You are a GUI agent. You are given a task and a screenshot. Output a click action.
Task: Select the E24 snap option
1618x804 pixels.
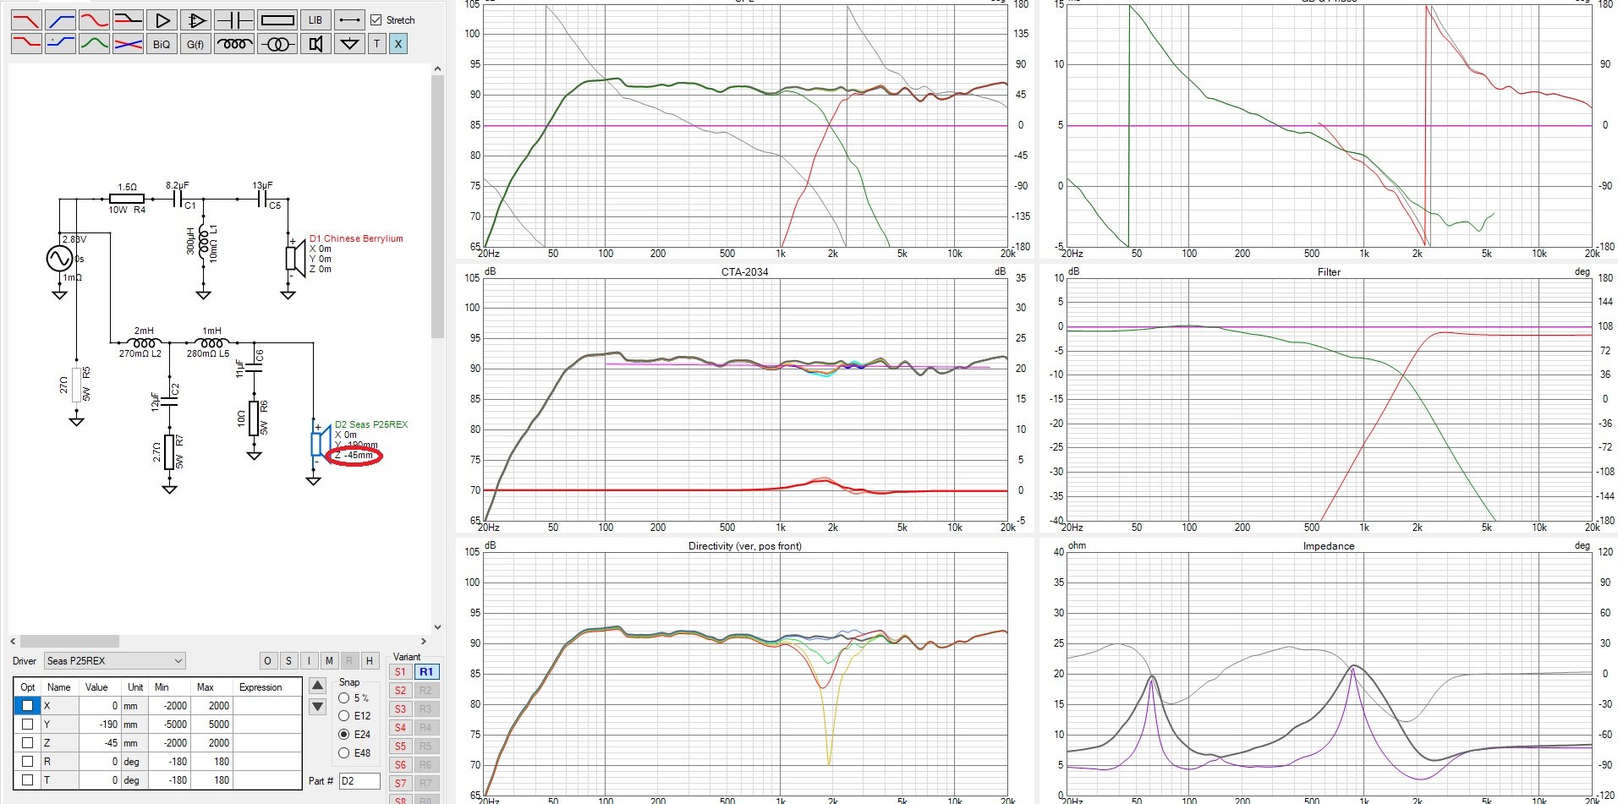point(343,735)
